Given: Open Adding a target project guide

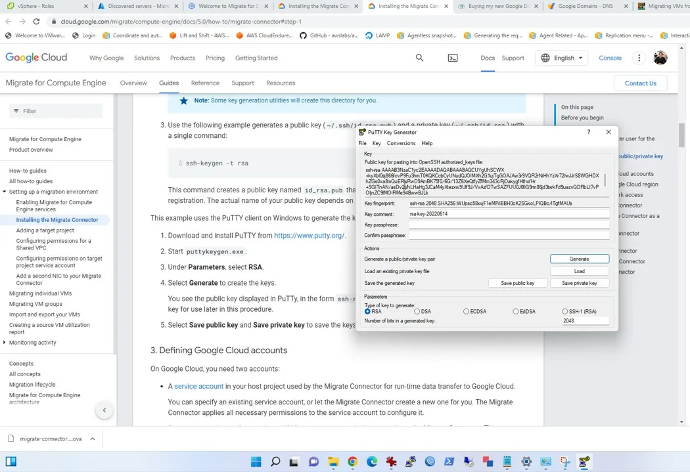Looking at the screenshot, I should pyautogui.click(x=45, y=230).
